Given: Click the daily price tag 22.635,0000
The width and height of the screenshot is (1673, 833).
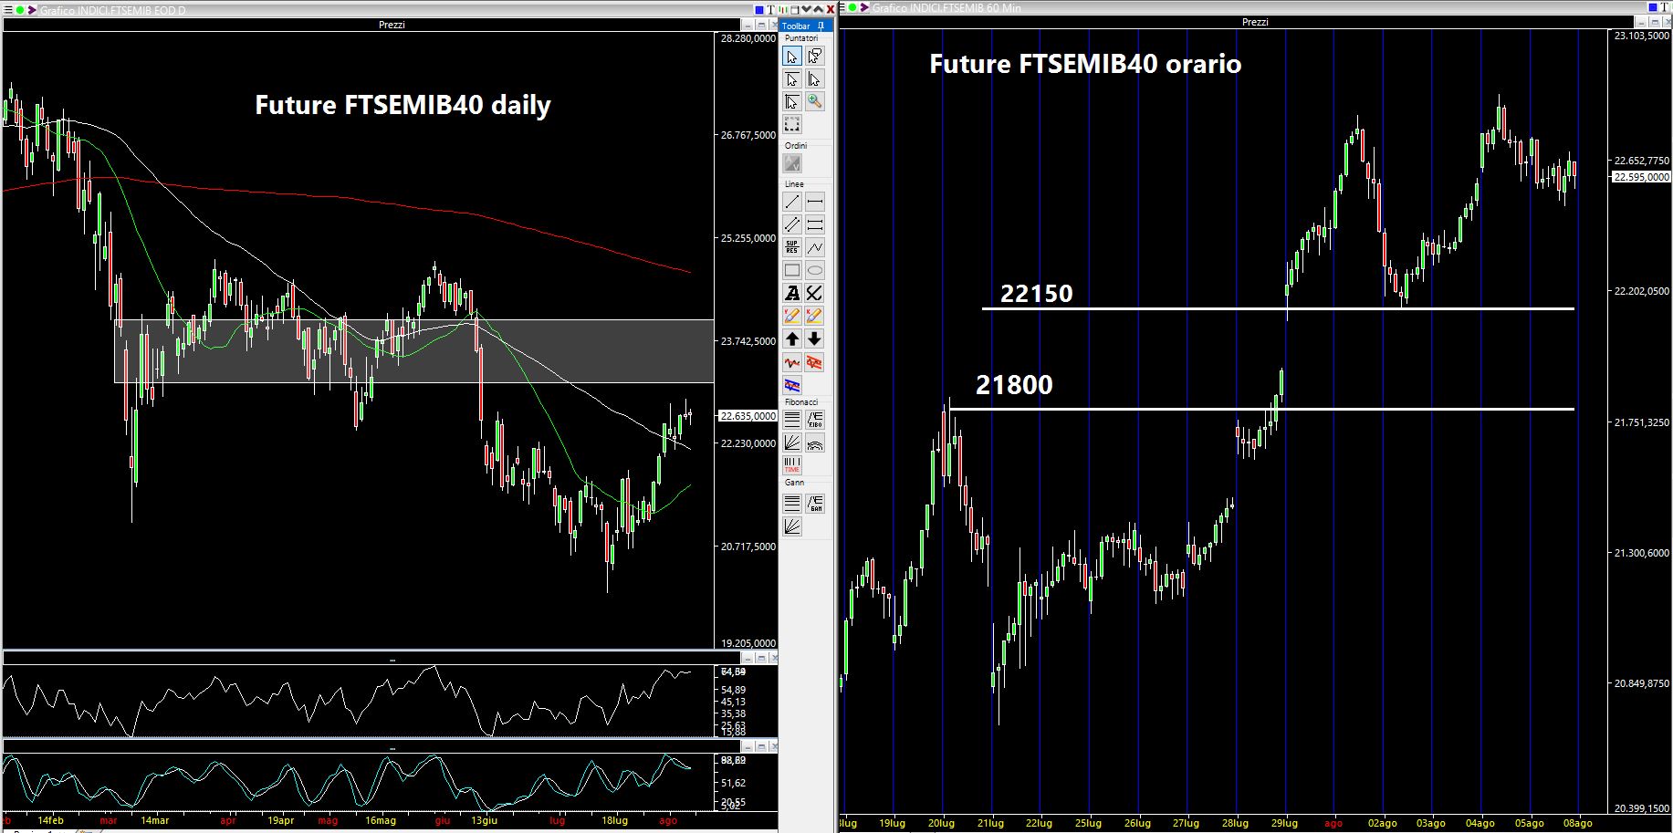Looking at the screenshot, I should [748, 415].
